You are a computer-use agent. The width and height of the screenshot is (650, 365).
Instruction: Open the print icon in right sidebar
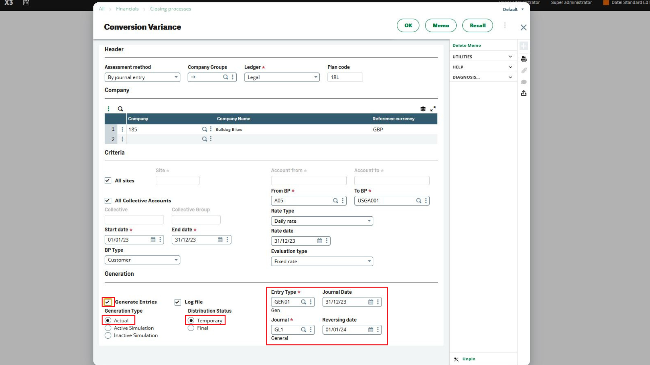[x=524, y=59]
